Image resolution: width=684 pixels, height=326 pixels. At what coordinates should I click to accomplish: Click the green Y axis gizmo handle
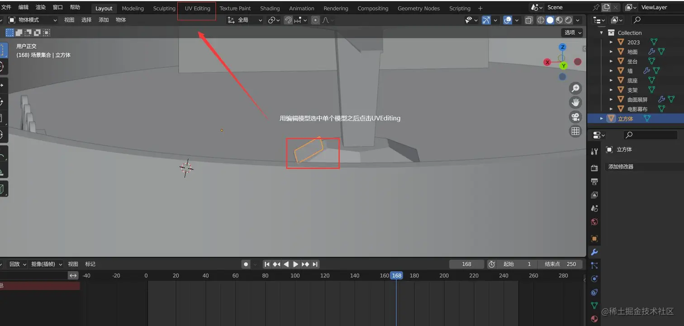[564, 66]
